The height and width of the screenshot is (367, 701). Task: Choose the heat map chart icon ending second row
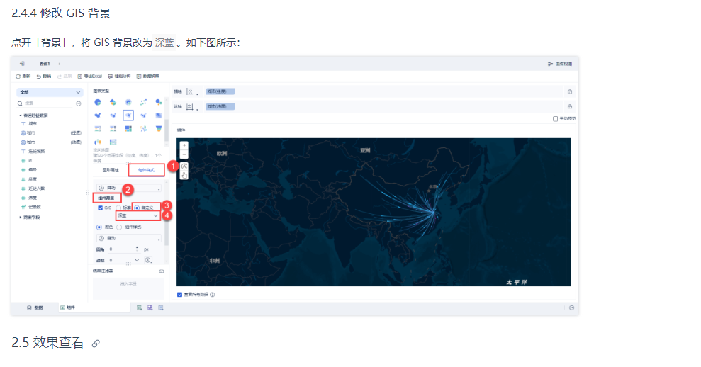158,115
